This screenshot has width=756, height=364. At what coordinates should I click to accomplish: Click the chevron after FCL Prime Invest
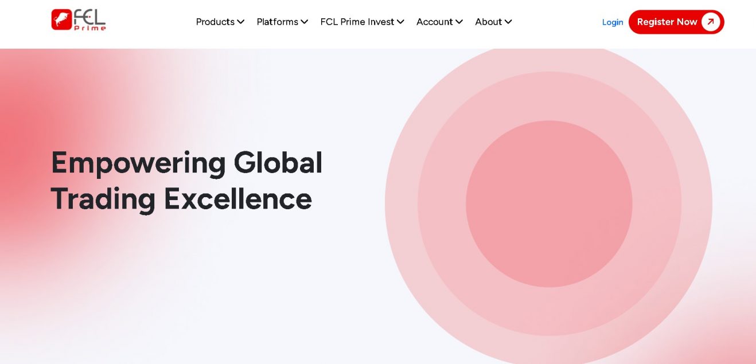click(x=400, y=22)
